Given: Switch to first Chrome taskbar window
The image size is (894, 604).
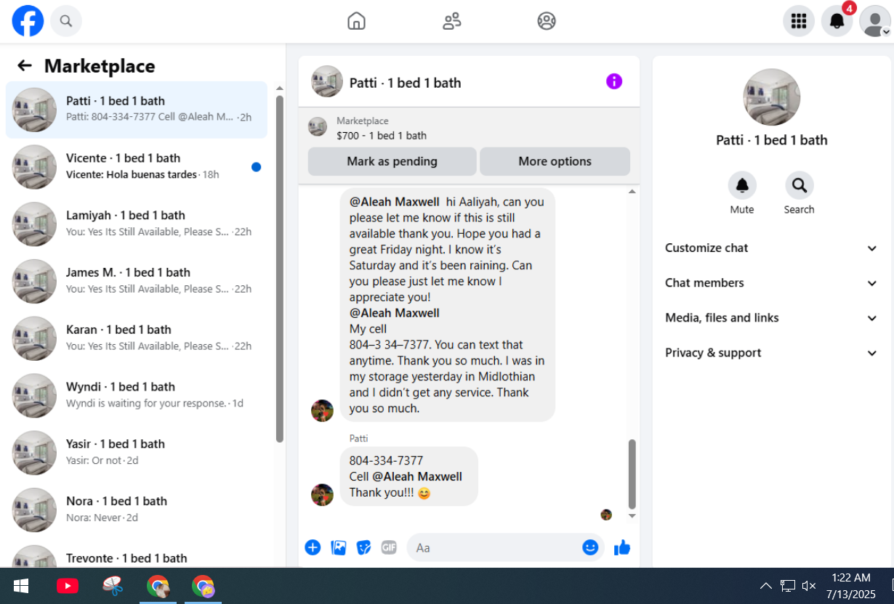Looking at the screenshot, I should (x=158, y=586).
